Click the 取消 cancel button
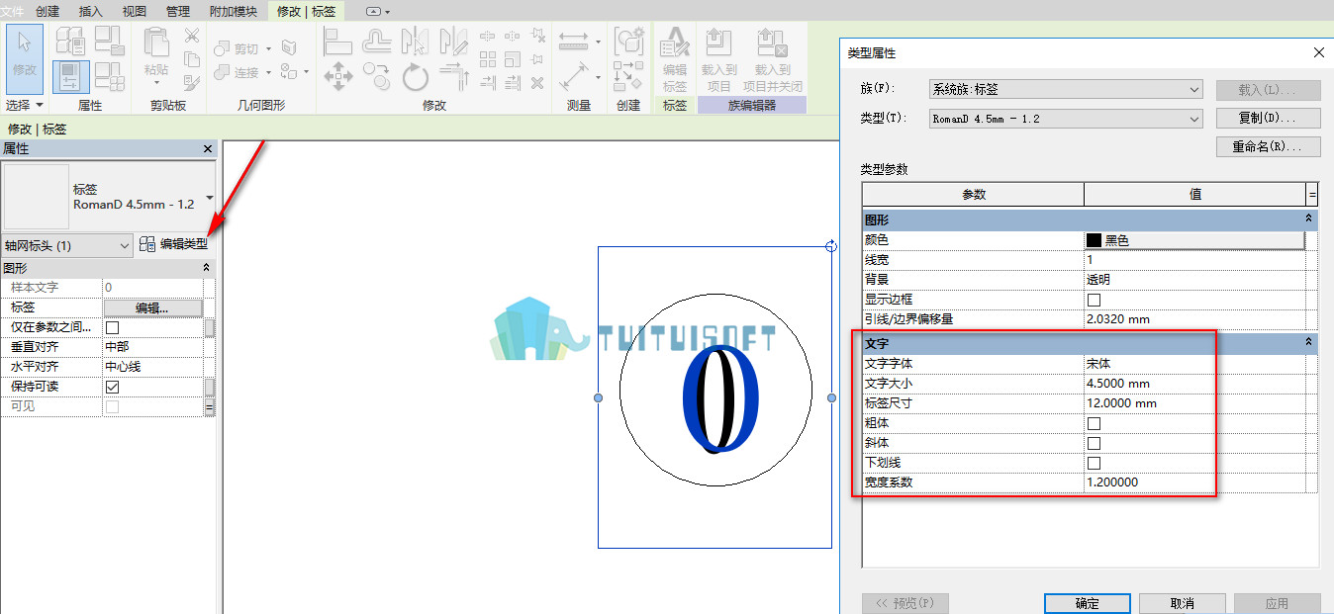The height and width of the screenshot is (614, 1334). point(1182,603)
